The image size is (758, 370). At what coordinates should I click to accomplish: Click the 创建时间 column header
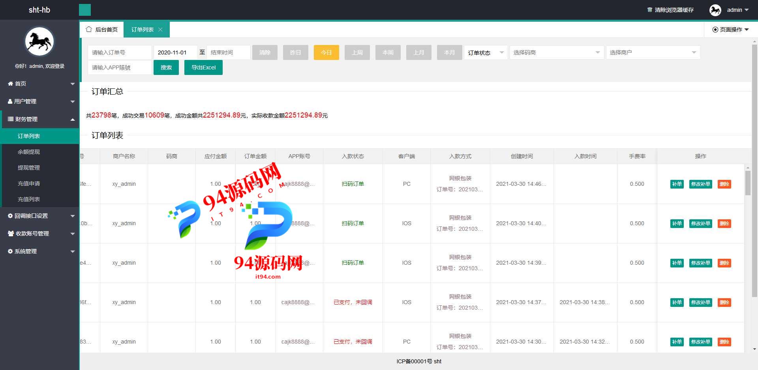coord(522,156)
